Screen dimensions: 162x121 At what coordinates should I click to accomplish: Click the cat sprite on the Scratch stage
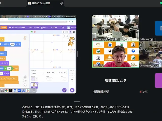pyautogui.click(x=72, y=42)
